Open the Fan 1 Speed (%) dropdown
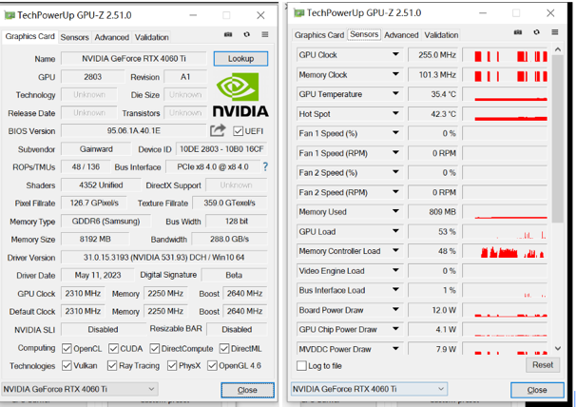Screen dimensions: 576x407 395,133
